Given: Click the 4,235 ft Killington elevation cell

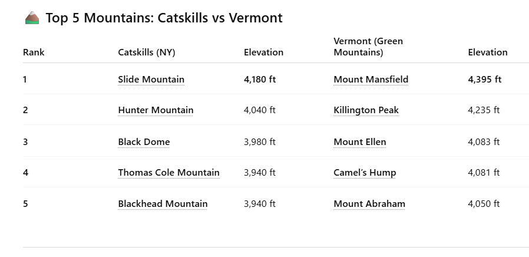Looking at the screenshot, I should click(x=484, y=110).
